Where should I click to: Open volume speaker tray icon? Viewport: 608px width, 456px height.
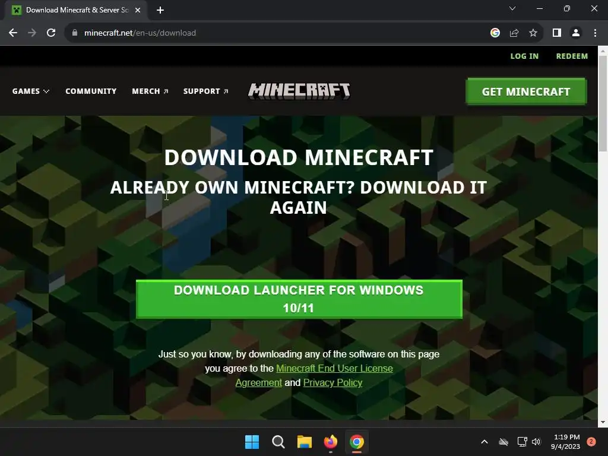[x=536, y=442]
